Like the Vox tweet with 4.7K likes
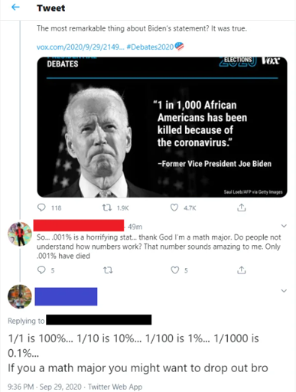 click(174, 207)
